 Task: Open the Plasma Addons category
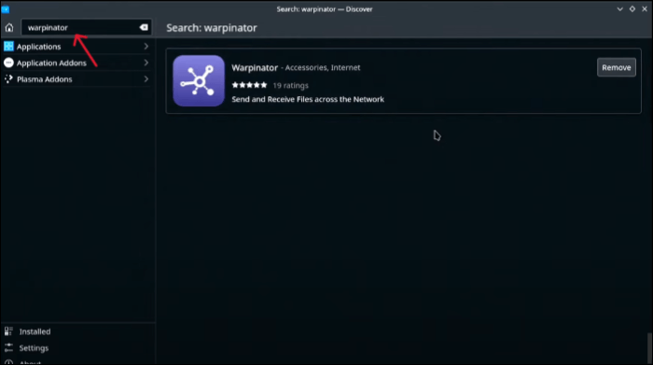(x=76, y=79)
